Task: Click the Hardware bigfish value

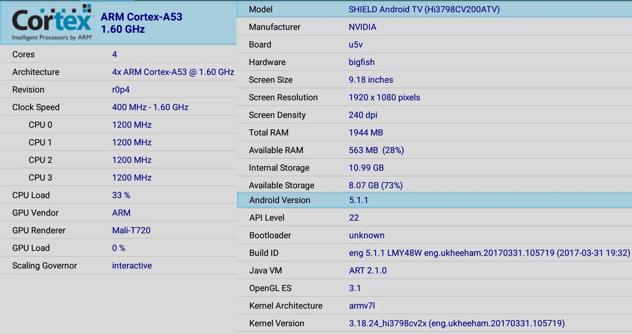Action: (x=361, y=62)
